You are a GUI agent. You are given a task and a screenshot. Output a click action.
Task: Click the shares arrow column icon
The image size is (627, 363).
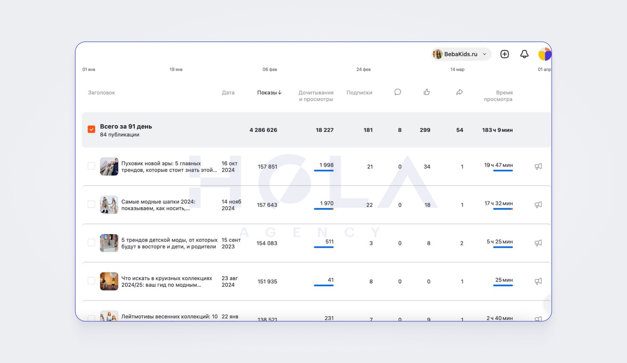point(459,92)
